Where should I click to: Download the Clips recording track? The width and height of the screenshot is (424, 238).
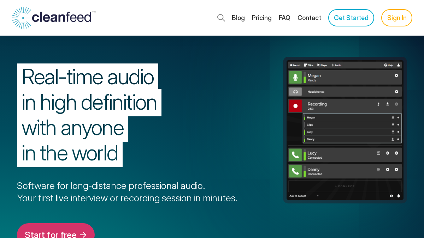point(393,124)
